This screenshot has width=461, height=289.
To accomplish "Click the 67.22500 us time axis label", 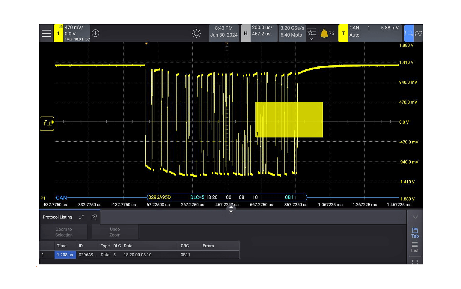I will (158, 205).
